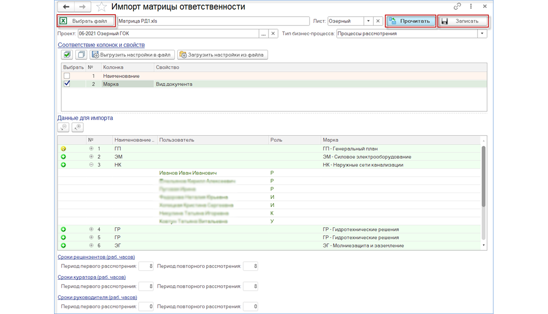Uncheck all rows in the column mapping table
Image resolution: width=548 pixels, height=314 pixels.
point(81,55)
